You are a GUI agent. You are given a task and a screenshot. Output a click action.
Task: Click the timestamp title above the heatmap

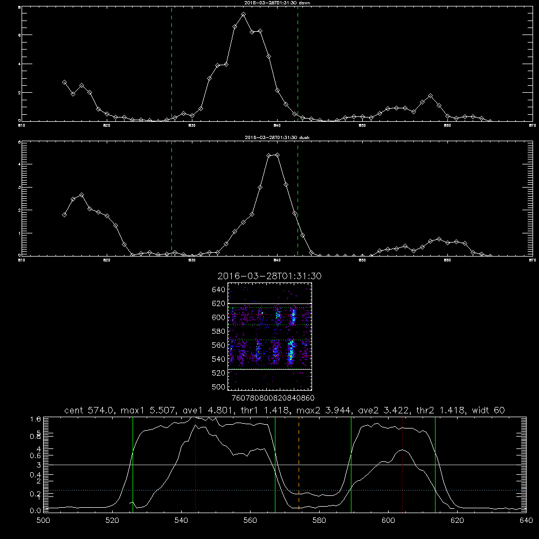tap(269, 276)
